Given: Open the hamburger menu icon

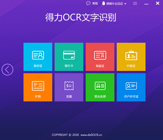Looking at the screenshot, I should point(135,4).
